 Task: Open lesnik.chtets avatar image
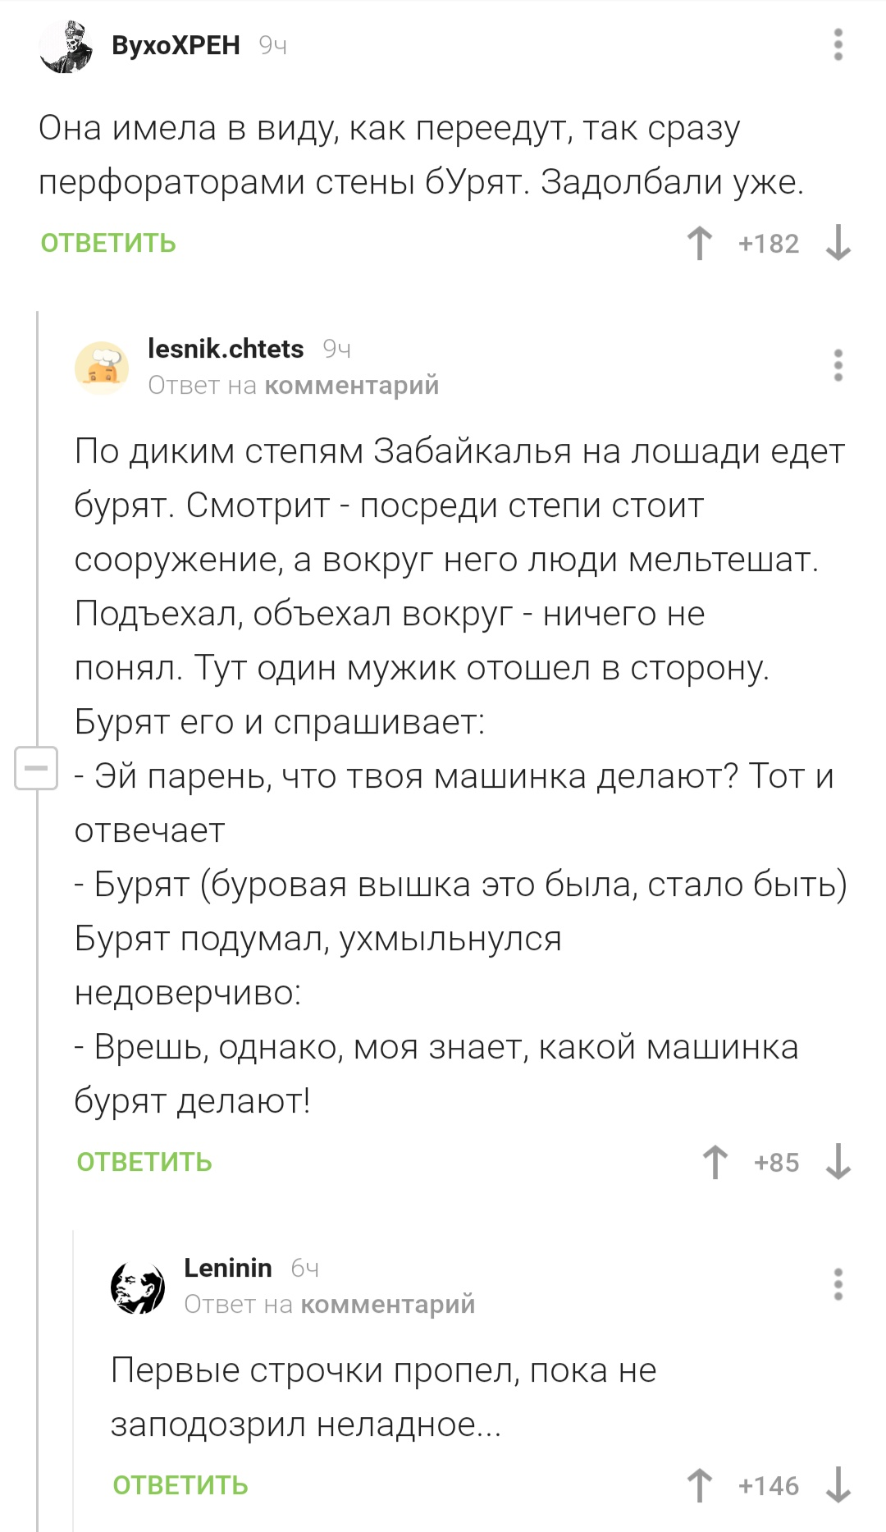[102, 367]
